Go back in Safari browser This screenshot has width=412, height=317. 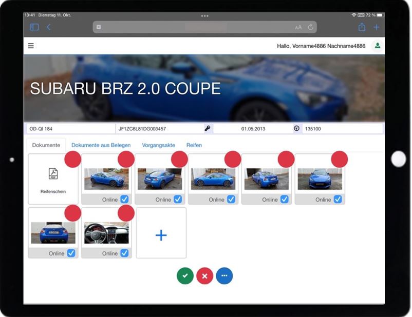(49, 27)
